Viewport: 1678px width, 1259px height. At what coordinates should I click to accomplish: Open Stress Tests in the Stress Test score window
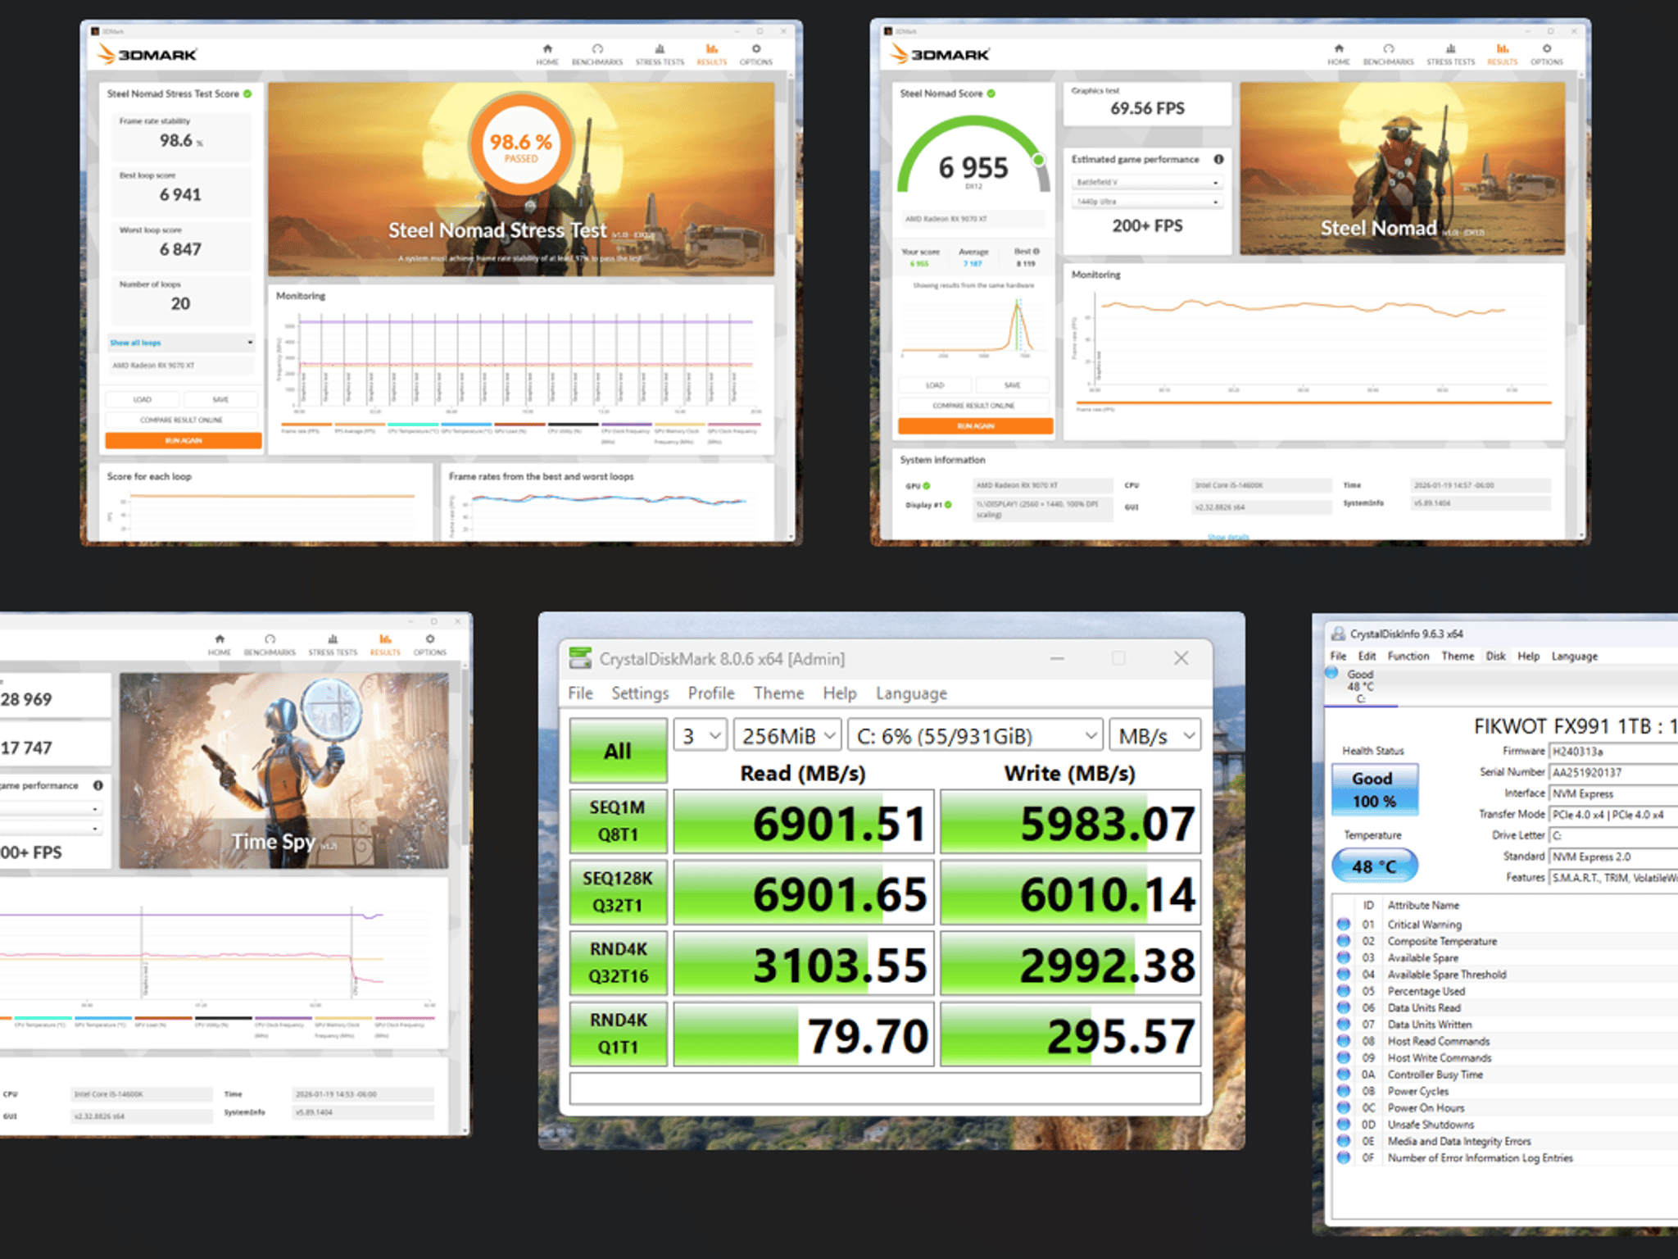(x=660, y=54)
